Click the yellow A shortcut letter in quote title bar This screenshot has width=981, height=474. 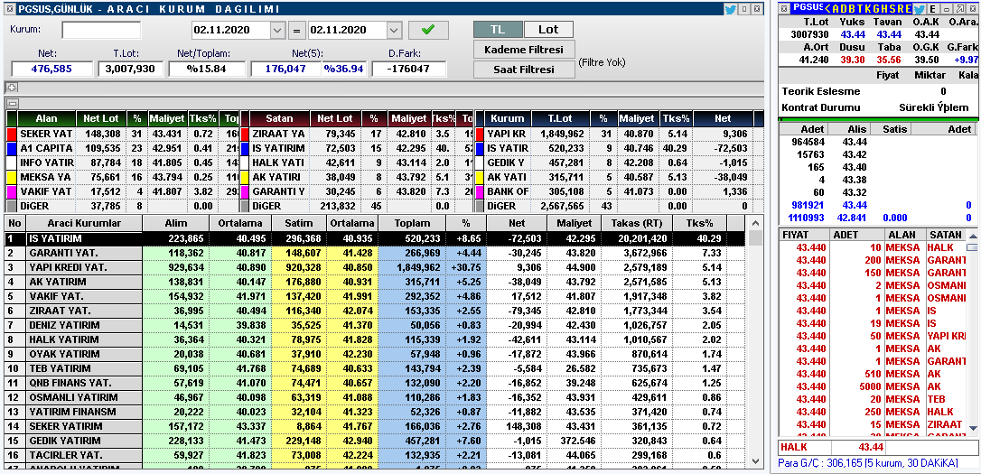(836, 9)
